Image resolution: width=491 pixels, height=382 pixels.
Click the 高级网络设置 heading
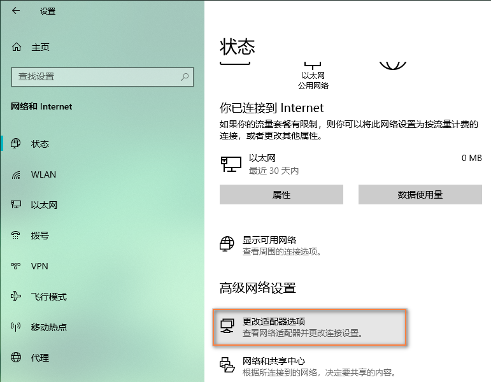point(257,288)
